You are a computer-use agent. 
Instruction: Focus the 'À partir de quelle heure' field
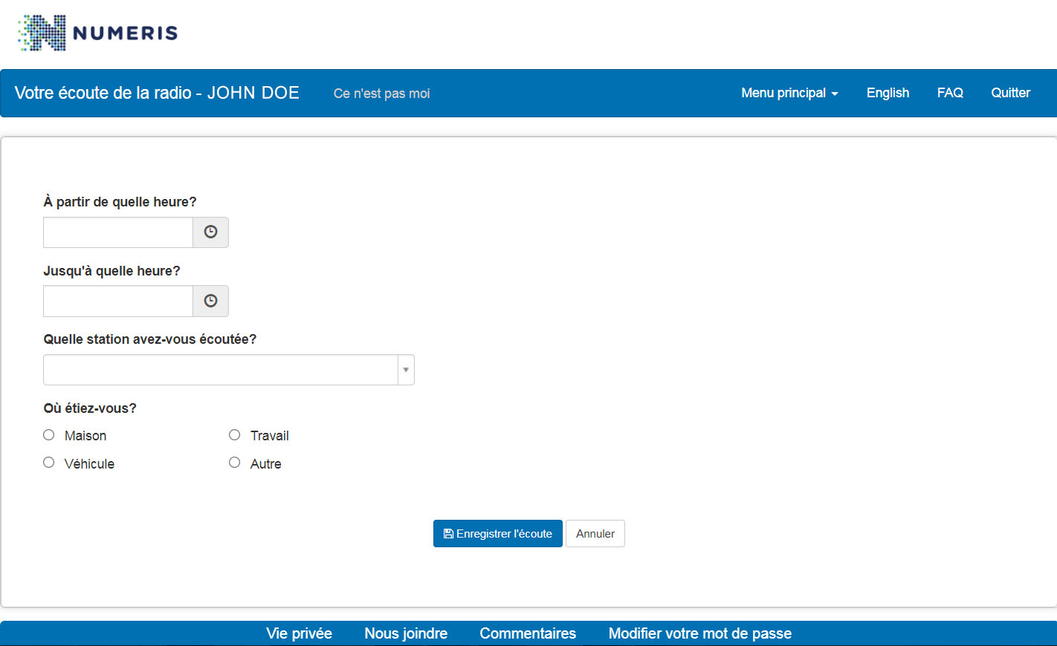coord(118,232)
